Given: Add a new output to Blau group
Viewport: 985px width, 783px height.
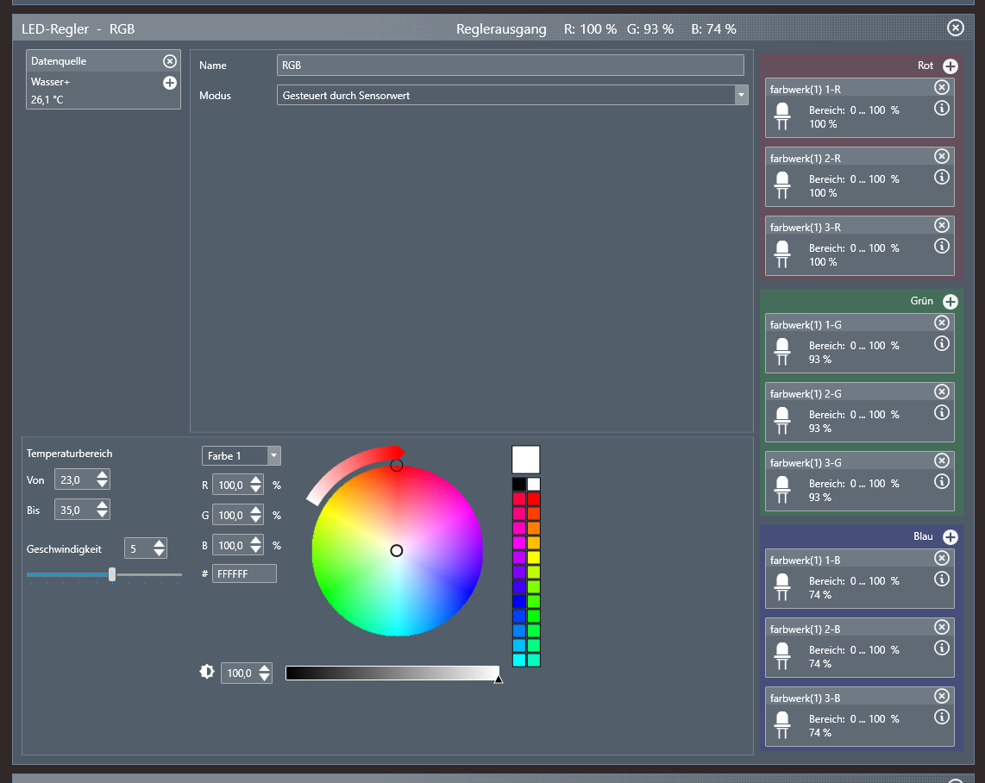Looking at the screenshot, I should point(950,537).
